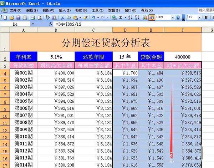Expand the Name Box dropdown arrow
214x168 pixels.
33,24
